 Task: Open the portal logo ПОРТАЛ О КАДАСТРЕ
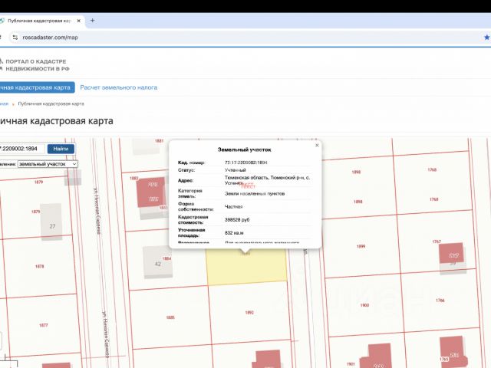click(x=35, y=65)
